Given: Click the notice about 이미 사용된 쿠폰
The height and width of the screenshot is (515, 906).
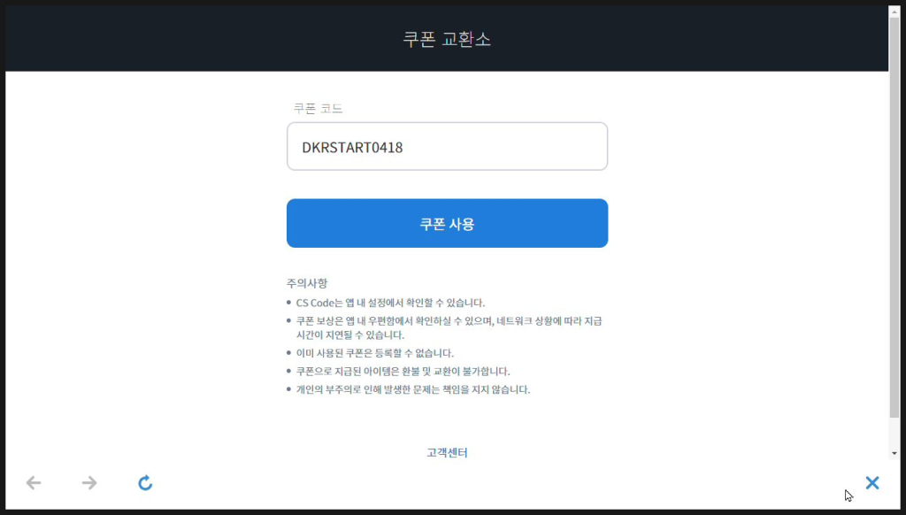Looking at the screenshot, I should [374, 353].
